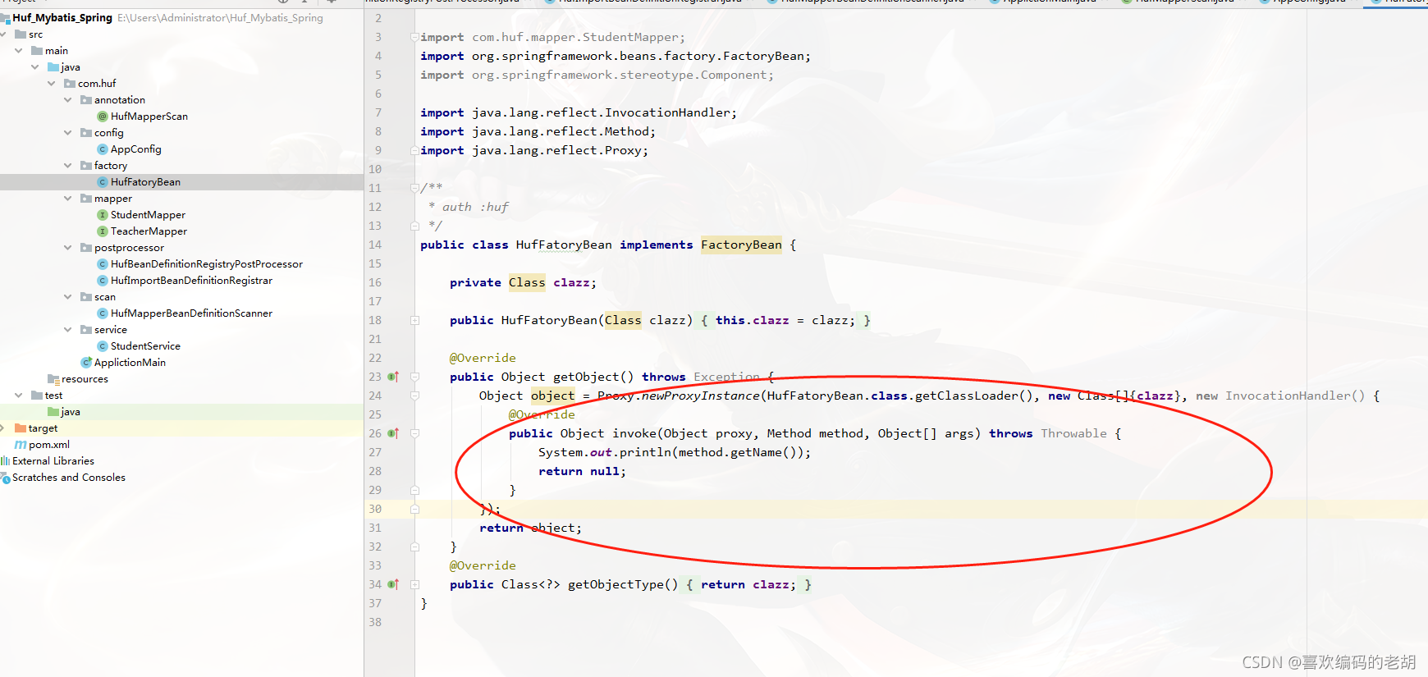Viewport: 1428px width, 677px height.
Task: Select ApplictionMain in project tree
Action: (x=130, y=363)
